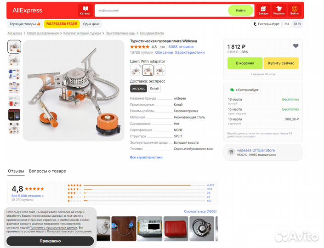Switch to Вопросы о товаре tab
This screenshot has width=324, height=248.
click(47, 171)
